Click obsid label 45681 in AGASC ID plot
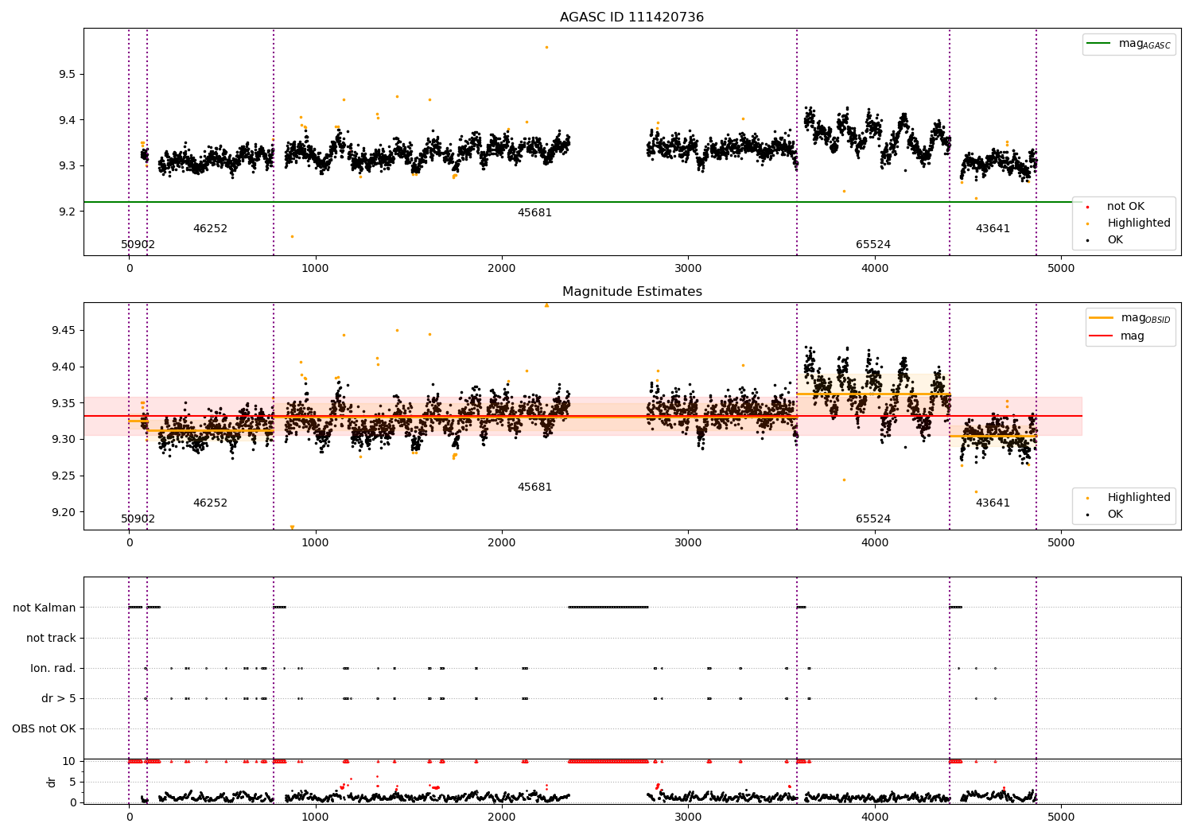This screenshot has height=835, width=1193. click(x=534, y=213)
